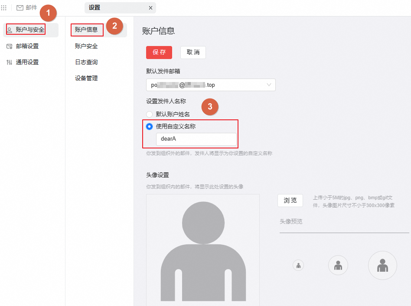
Task: Click the 浏览 browse button
Action: 290,200
